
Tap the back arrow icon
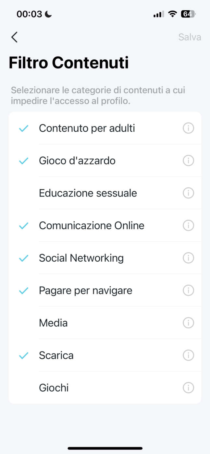pyautogui.click(x=14, y=37)
